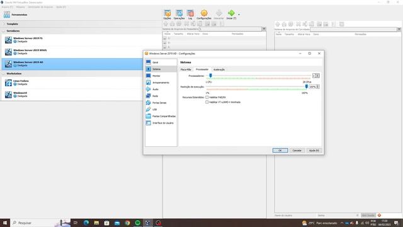Open Geral settings category in dialog
This screenshot has width=403, height=227.
click(161, 62)
